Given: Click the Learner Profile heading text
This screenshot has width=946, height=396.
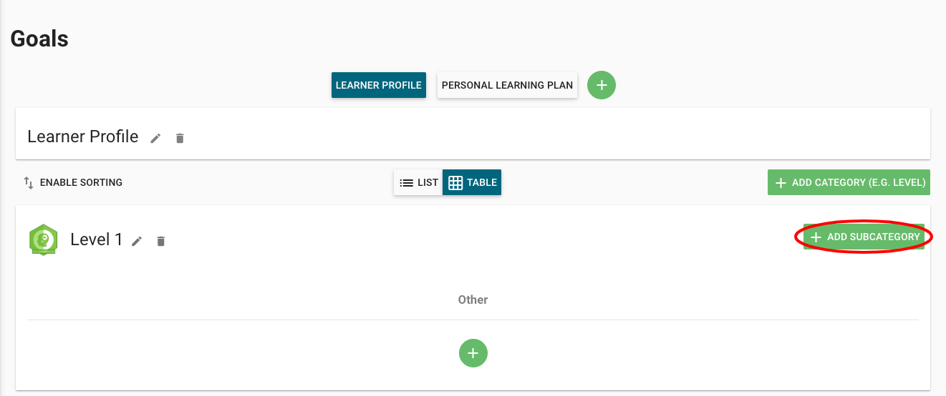Looking at the screenshot, I should coord(83,137).
